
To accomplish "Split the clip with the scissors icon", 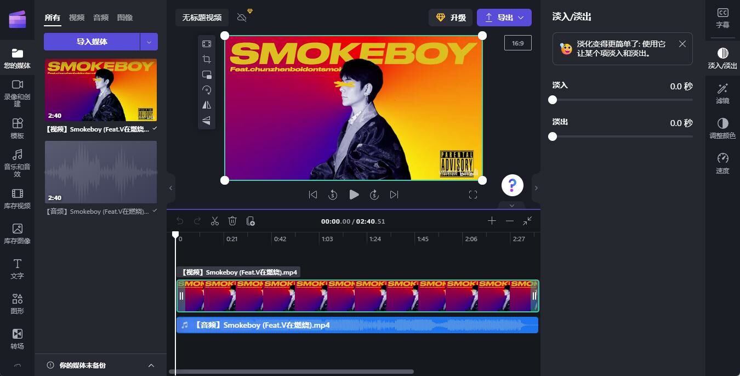I will [x=215, y=221].
